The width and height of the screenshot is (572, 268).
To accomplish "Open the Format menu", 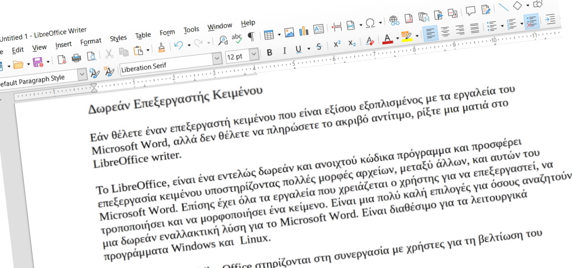I will pyautogui.click(x=91, y=42).
